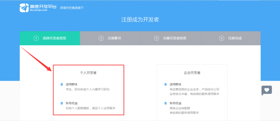Open the heart feedback chat icon
Image resolution: width=280 pixels, height=121 pixels.
point(267,90)
